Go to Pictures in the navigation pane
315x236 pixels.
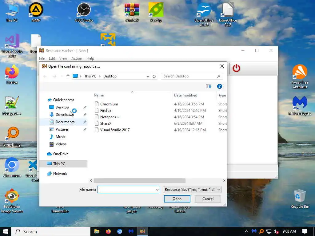62,129
